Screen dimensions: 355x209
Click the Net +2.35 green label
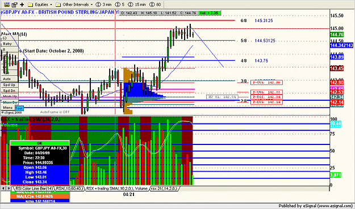click(x=210, y=13)
